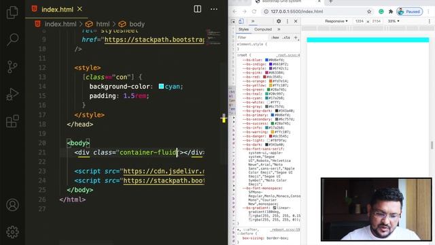The width and height of the screenshot is (435, 245).
Task: Activate the DevTools inspect element tool
Action: point(233,21)
